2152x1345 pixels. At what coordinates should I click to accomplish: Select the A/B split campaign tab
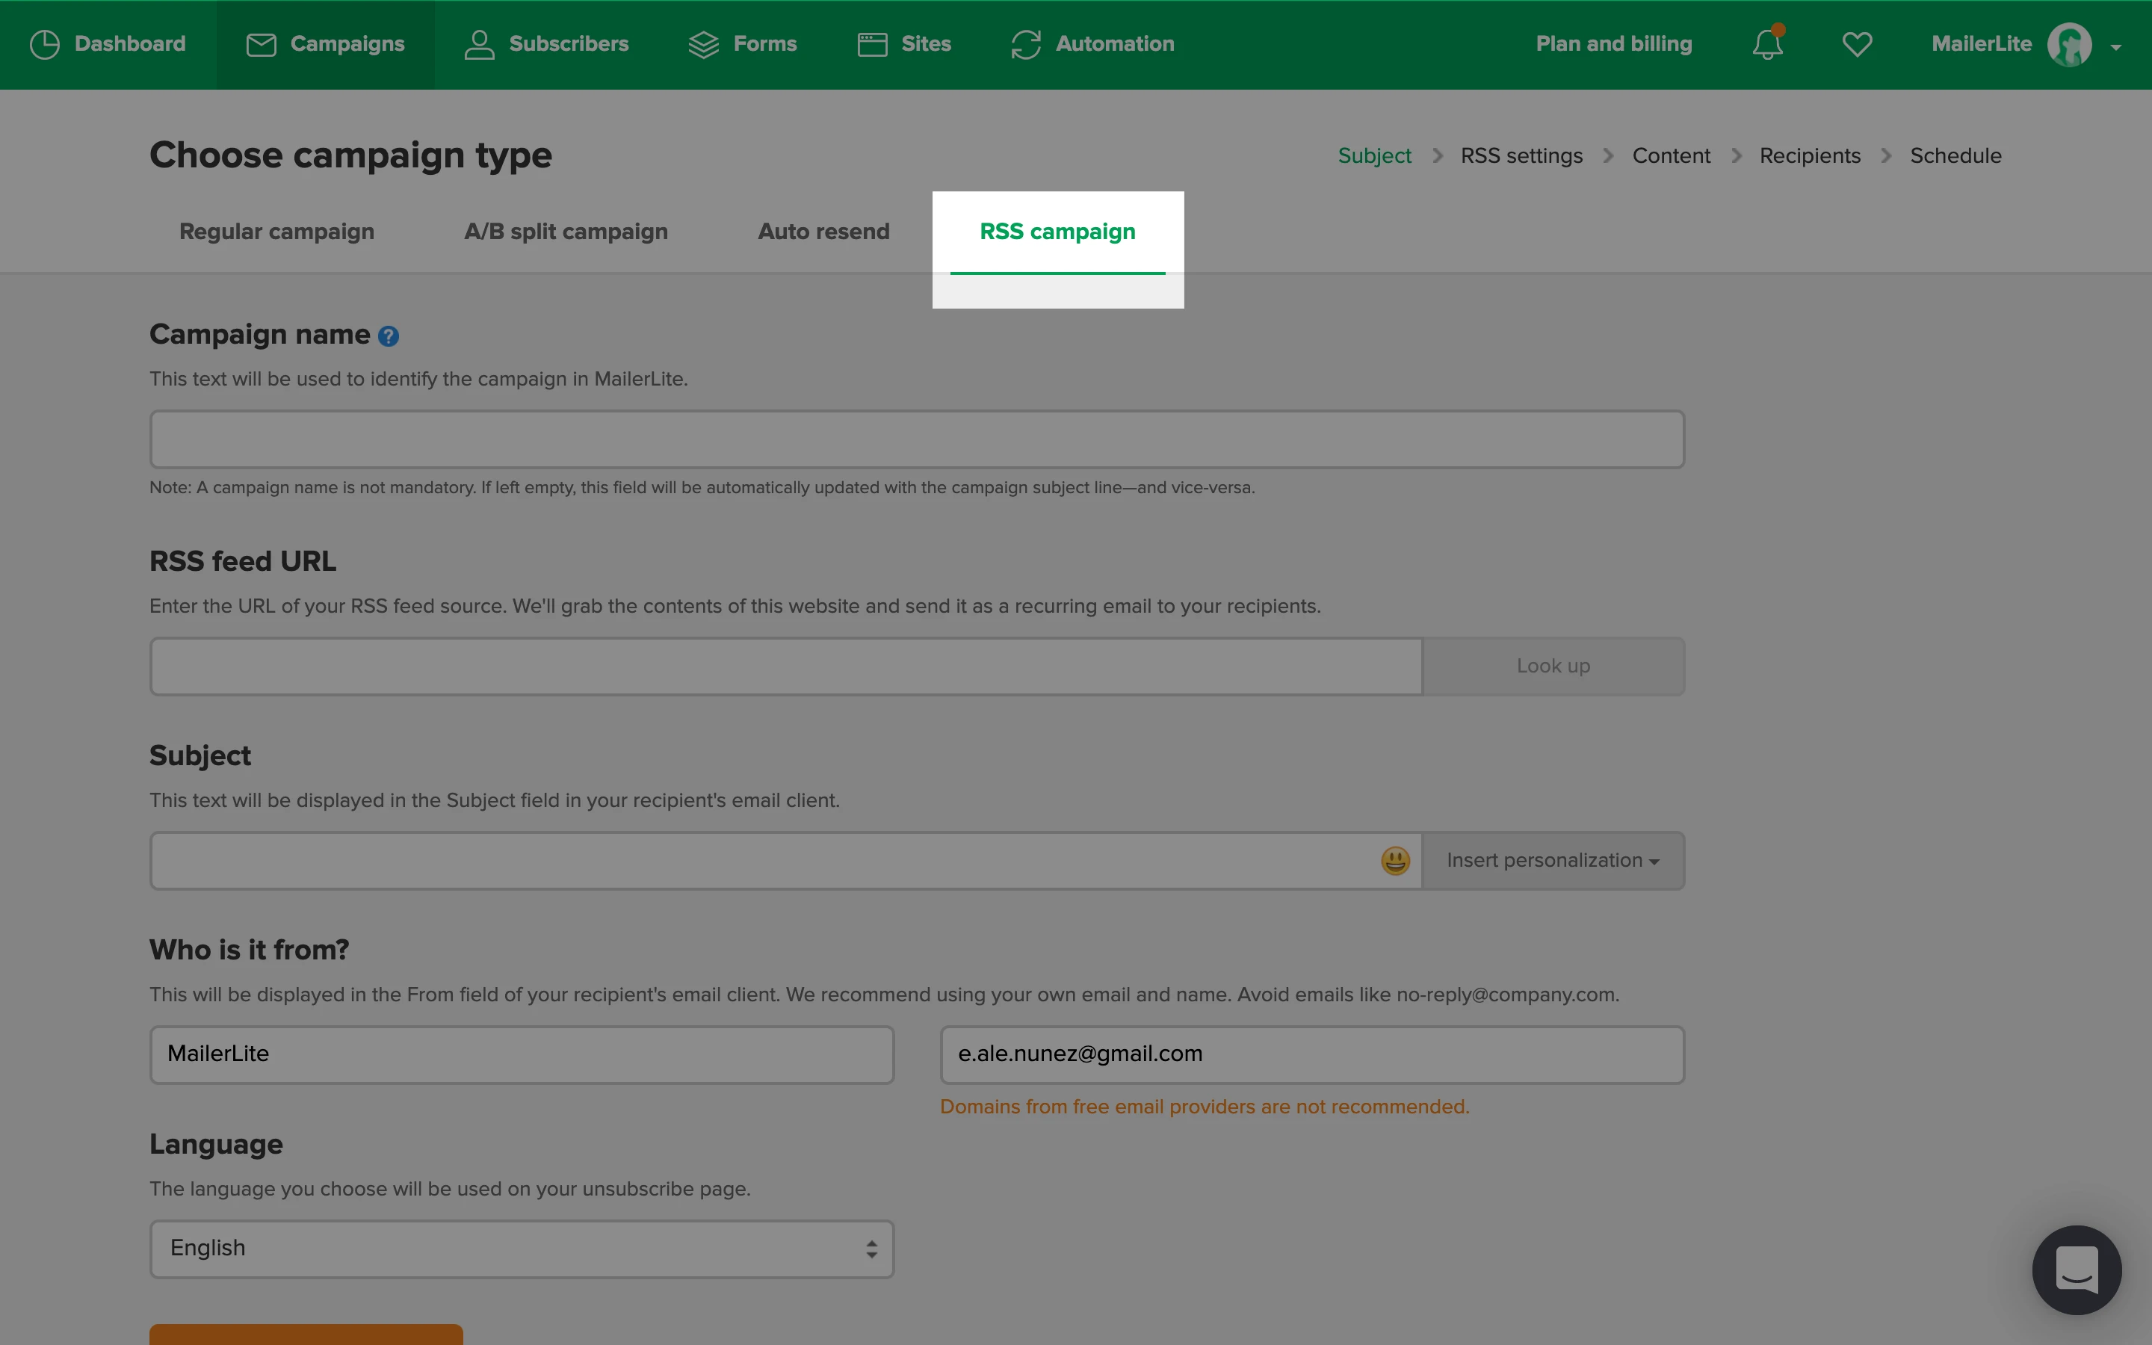tap(566, 232)
